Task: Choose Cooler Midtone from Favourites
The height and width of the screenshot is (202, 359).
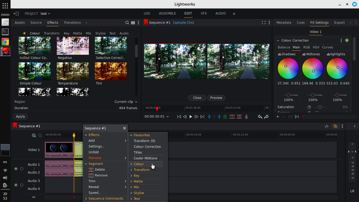Action: (x=145, y=158)
